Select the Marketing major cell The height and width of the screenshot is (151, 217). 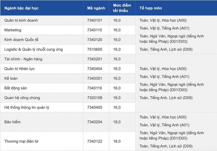(13, 30)
